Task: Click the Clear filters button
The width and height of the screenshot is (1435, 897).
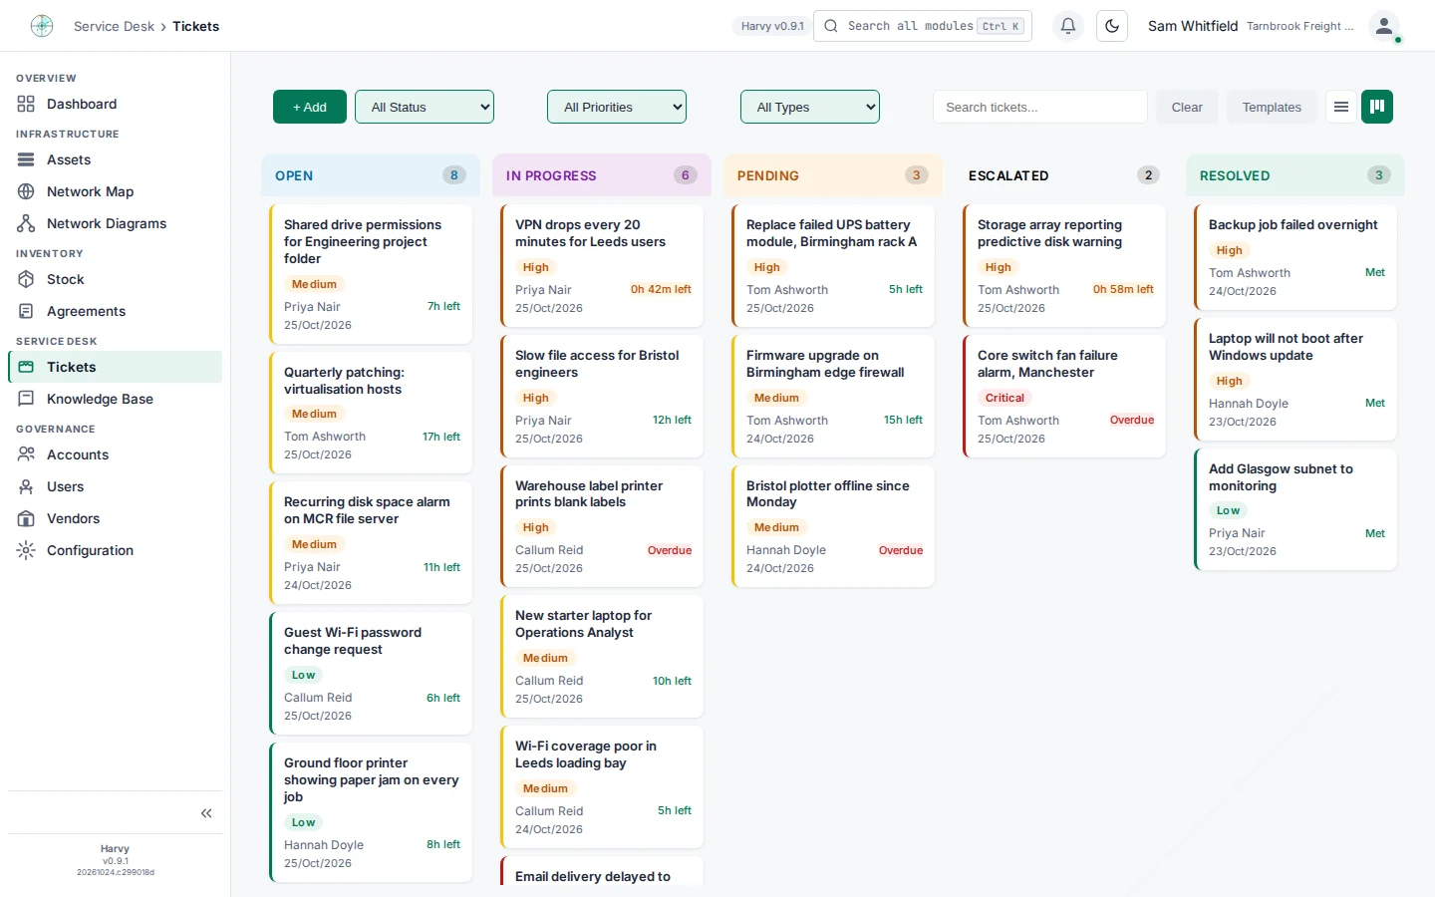Action: pos(1187,107)
